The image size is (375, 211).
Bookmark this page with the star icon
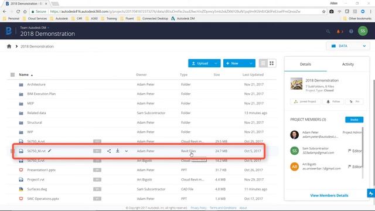point(324,12)
